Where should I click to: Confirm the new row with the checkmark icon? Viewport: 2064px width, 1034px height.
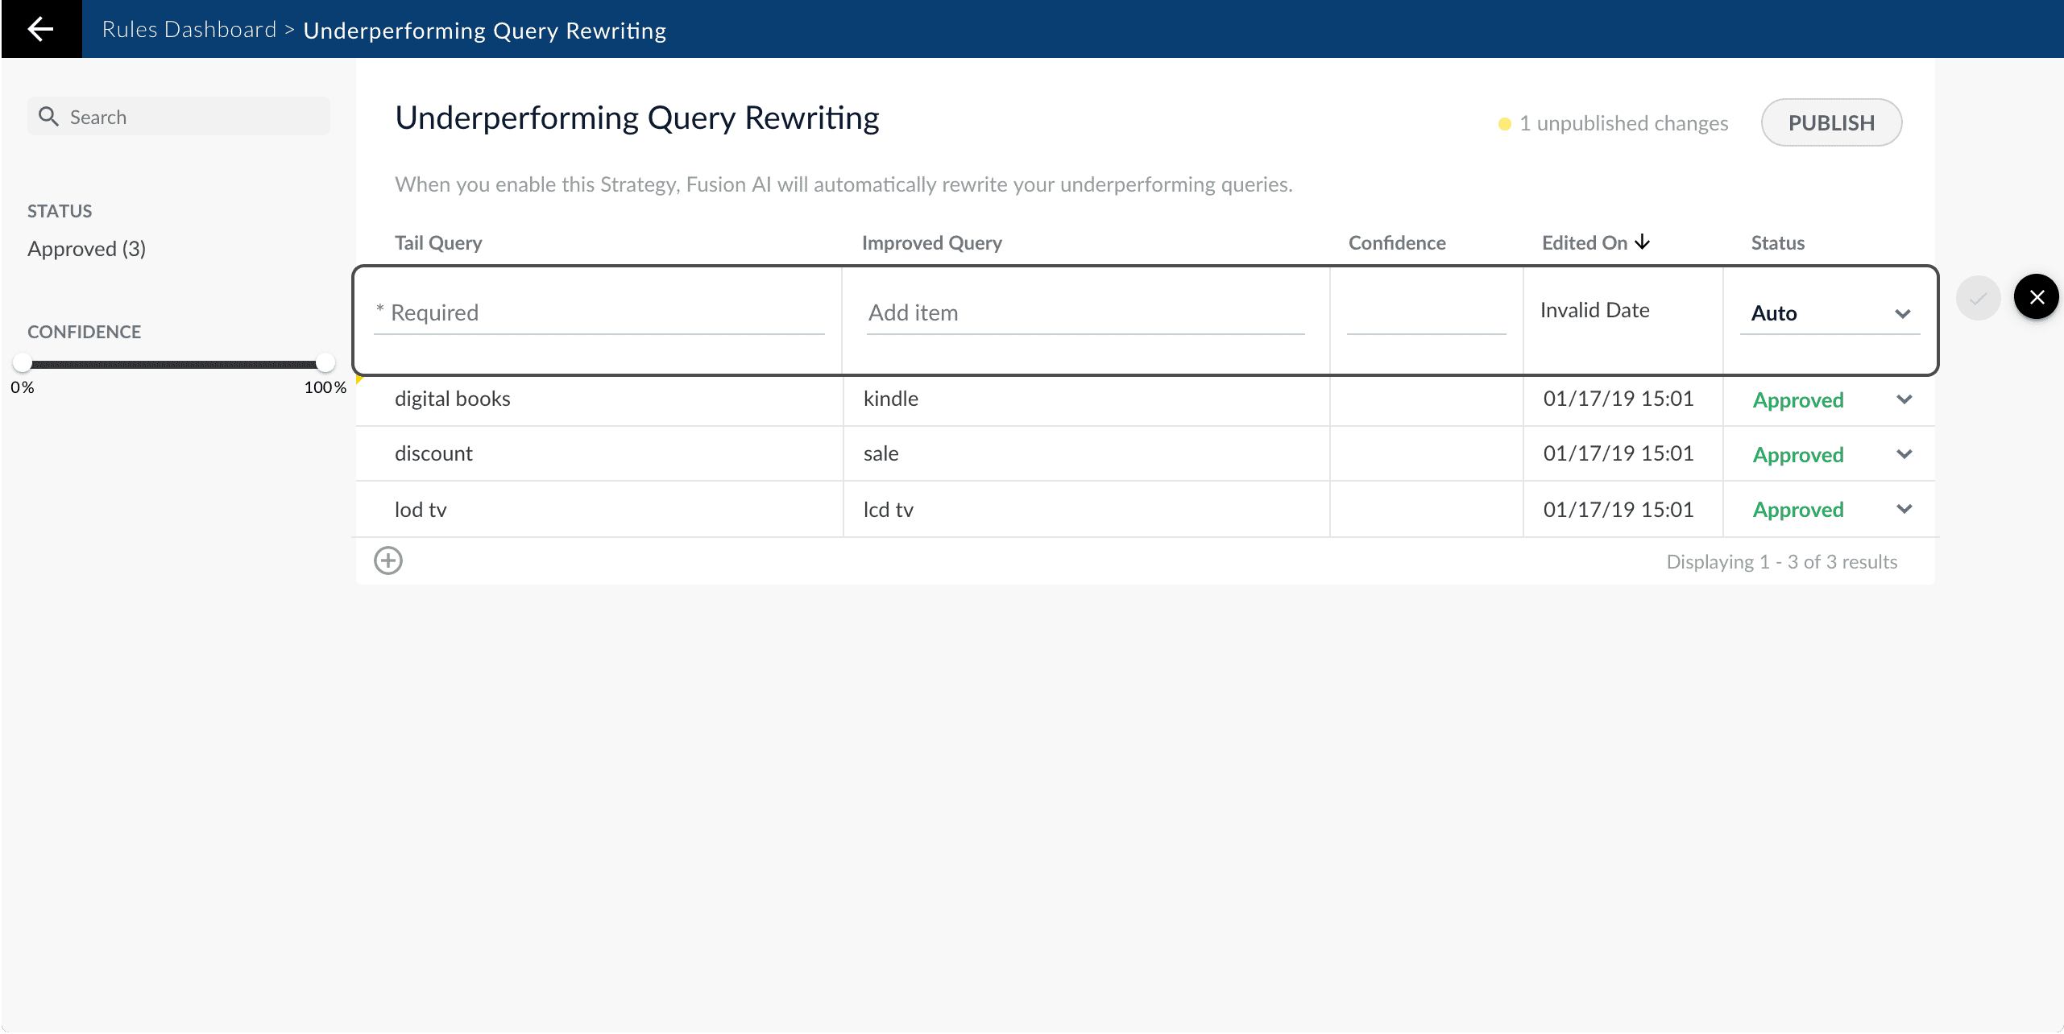pos(1979,296)
